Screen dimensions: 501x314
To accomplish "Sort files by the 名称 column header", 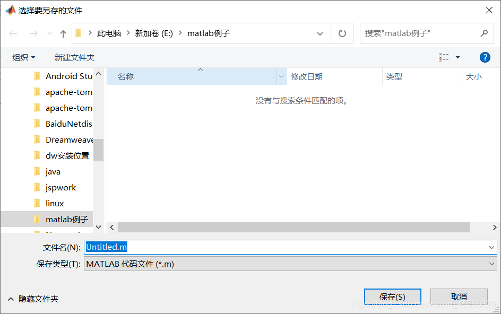I will [125, 76].
